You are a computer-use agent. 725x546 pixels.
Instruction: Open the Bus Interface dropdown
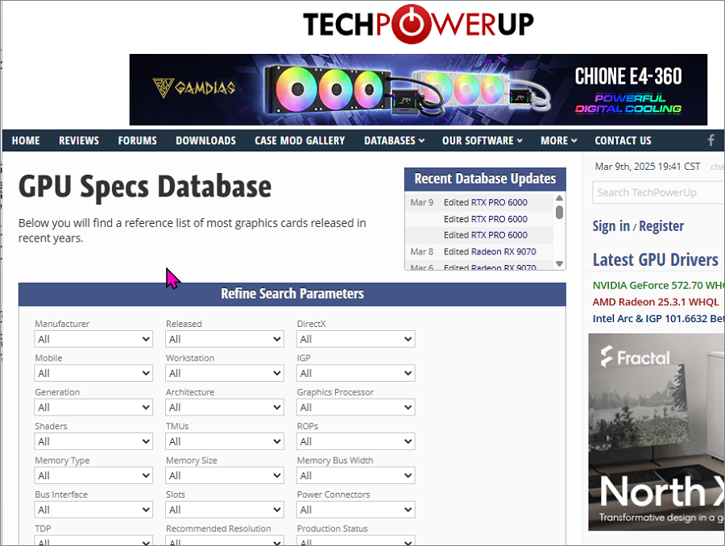pyautogui.click(x=93, y=510)
